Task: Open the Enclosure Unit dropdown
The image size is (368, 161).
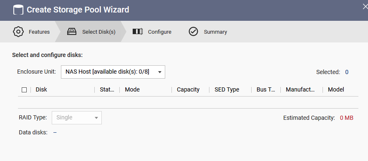Action: click(113, 72)
